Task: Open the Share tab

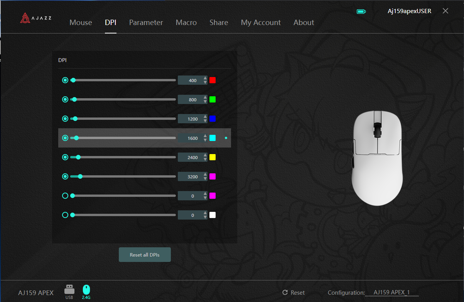Action: coord(219,22)
